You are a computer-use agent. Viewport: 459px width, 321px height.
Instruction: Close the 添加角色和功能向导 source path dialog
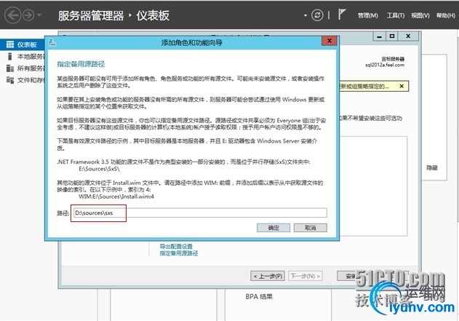[329, 41]
